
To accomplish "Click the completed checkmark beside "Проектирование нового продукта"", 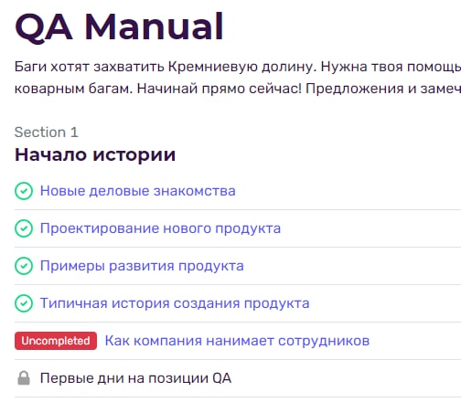I will pyautogui.click(x=24, y=228).
